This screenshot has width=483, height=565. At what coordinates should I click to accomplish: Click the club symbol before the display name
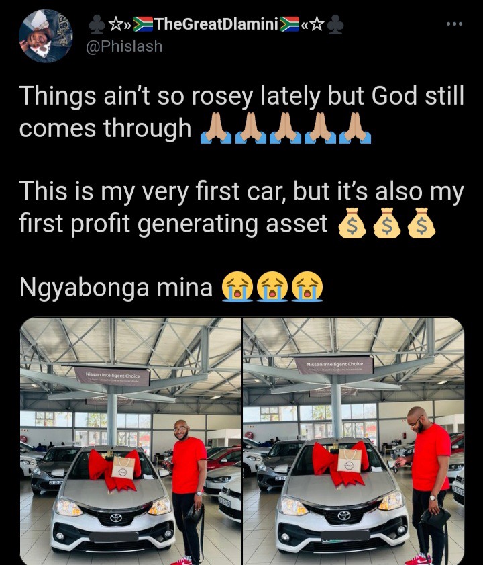tap(97, 24)
